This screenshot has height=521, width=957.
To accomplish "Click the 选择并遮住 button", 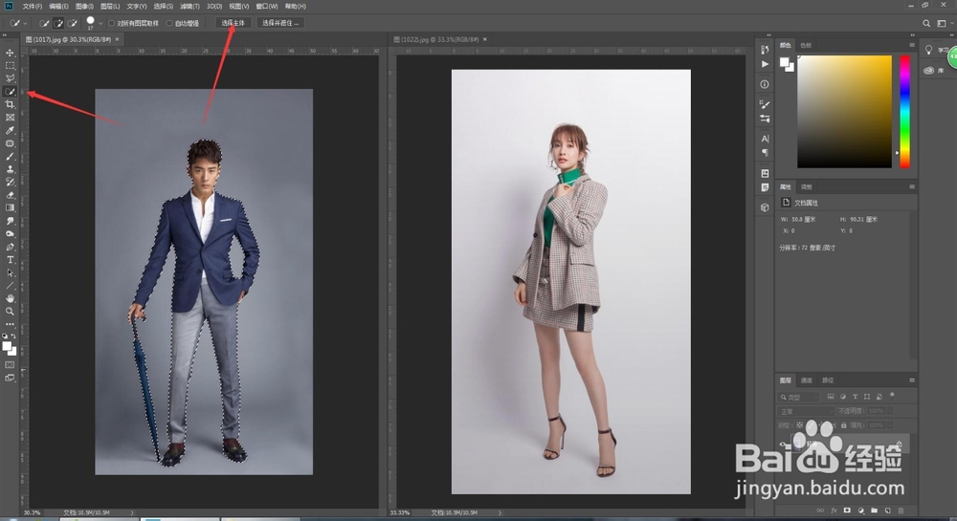I will pos(280,23).
